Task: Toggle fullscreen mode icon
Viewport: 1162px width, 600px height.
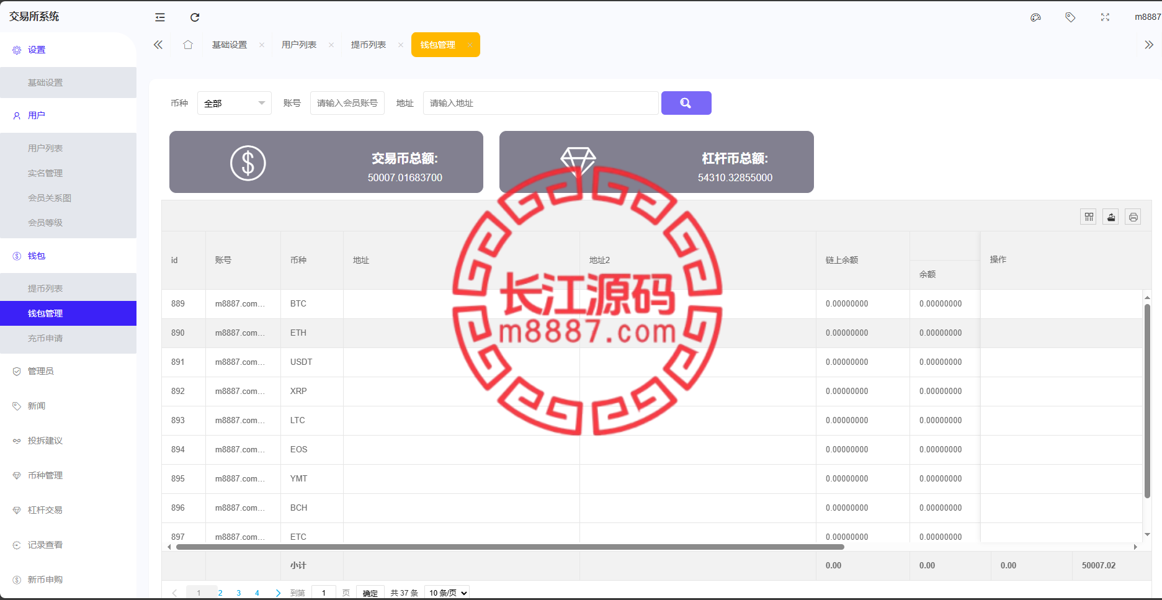Action: click(1105, 17)
